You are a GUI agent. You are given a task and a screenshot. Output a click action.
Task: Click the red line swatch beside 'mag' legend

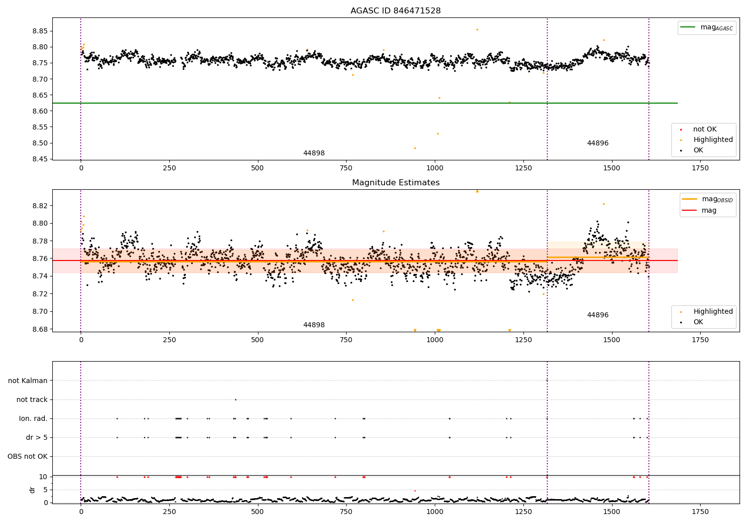(690, 211)
